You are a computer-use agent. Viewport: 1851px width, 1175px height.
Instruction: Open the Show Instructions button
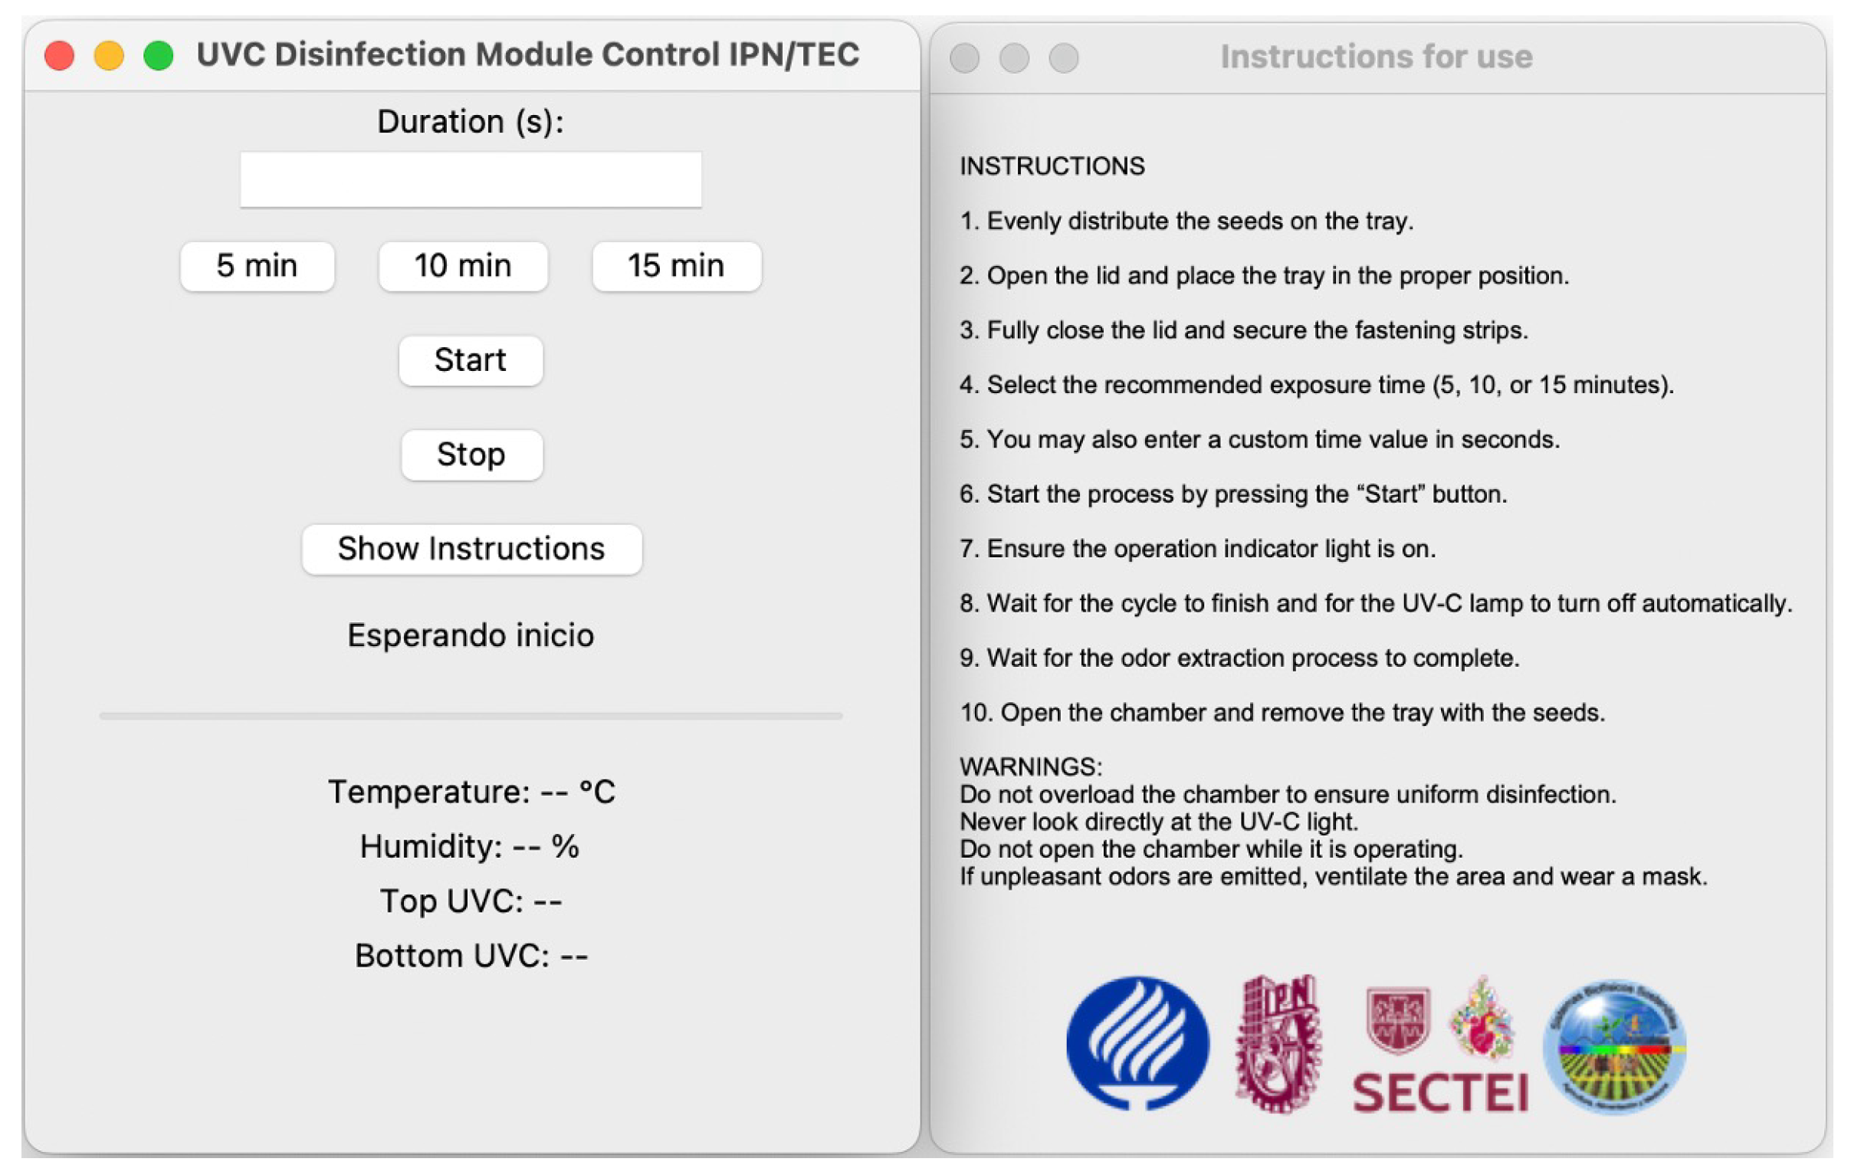[471, 549]
